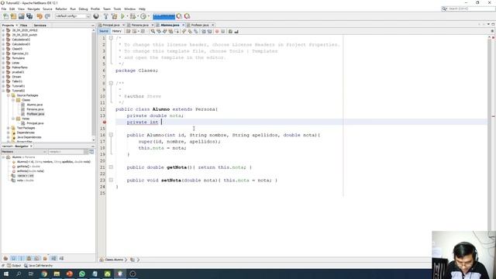
Task: Click the Redo toolbar icon
Action: point(47,16)
